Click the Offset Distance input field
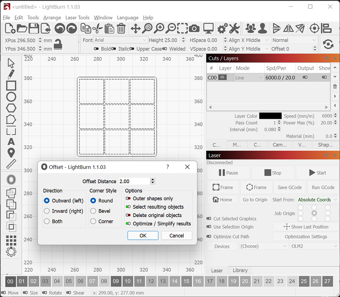 137,181
